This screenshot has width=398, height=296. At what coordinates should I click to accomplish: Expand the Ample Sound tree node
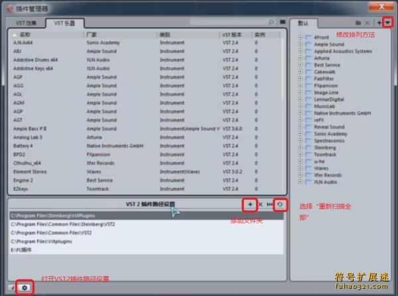pos(300,44)
